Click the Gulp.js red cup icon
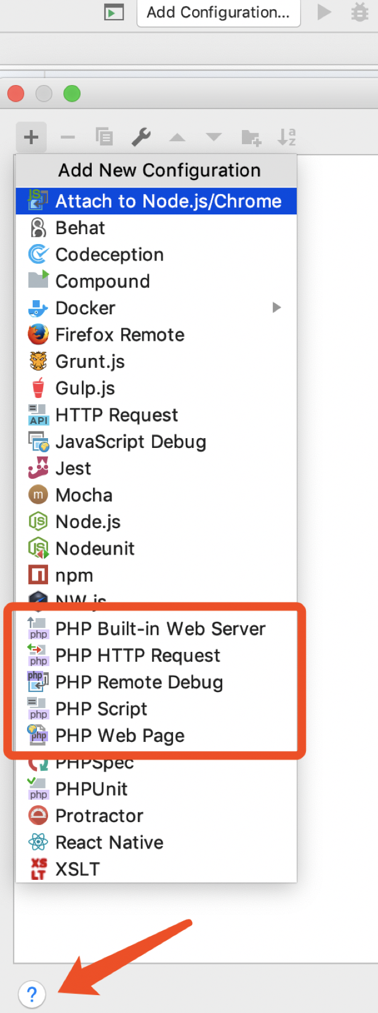Image resolution: width=378 pixels, height=1013 pixels. click(38, 388)
